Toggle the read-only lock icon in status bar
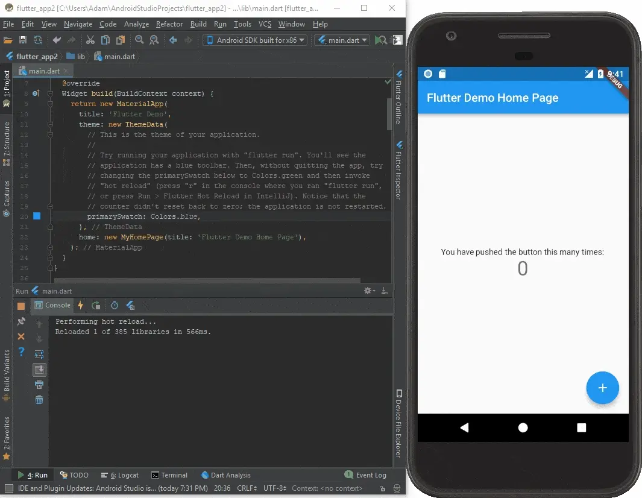The image size is (642, 498). pyautogui.click(x=383, y=488)
